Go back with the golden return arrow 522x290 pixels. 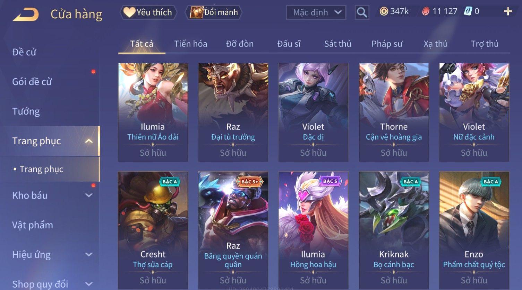click(26, 14)
